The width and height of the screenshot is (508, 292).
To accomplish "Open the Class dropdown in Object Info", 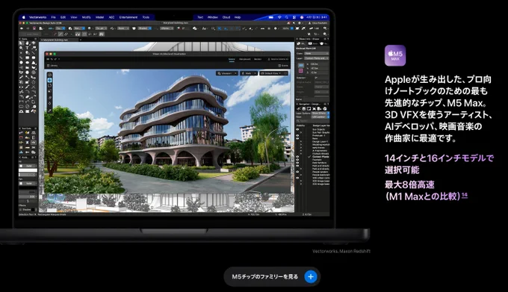I will click(316, 54).
